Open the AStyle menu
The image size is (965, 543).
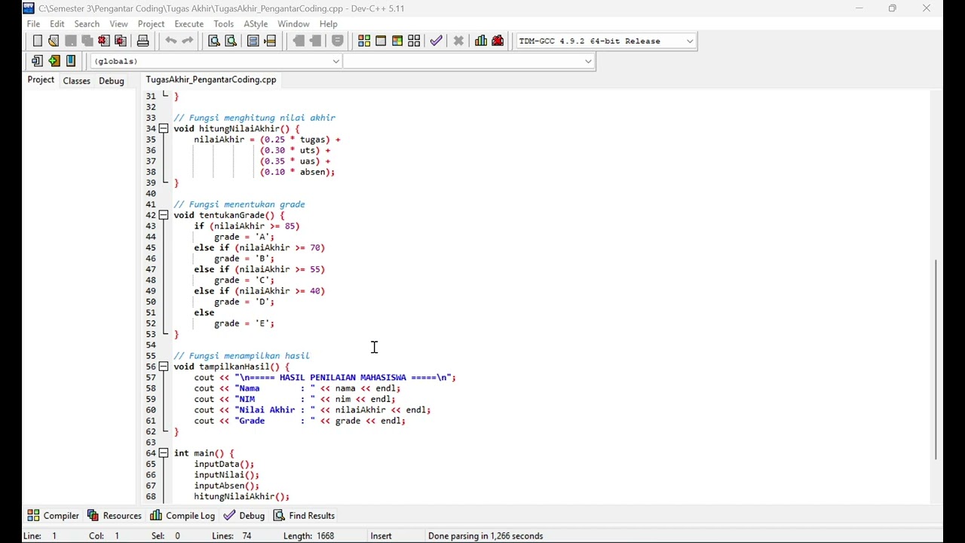tap(256, 23)
